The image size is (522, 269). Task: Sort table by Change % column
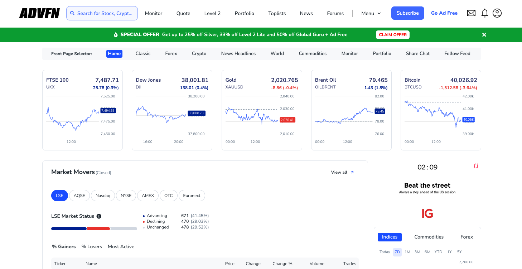click(282, 264)
